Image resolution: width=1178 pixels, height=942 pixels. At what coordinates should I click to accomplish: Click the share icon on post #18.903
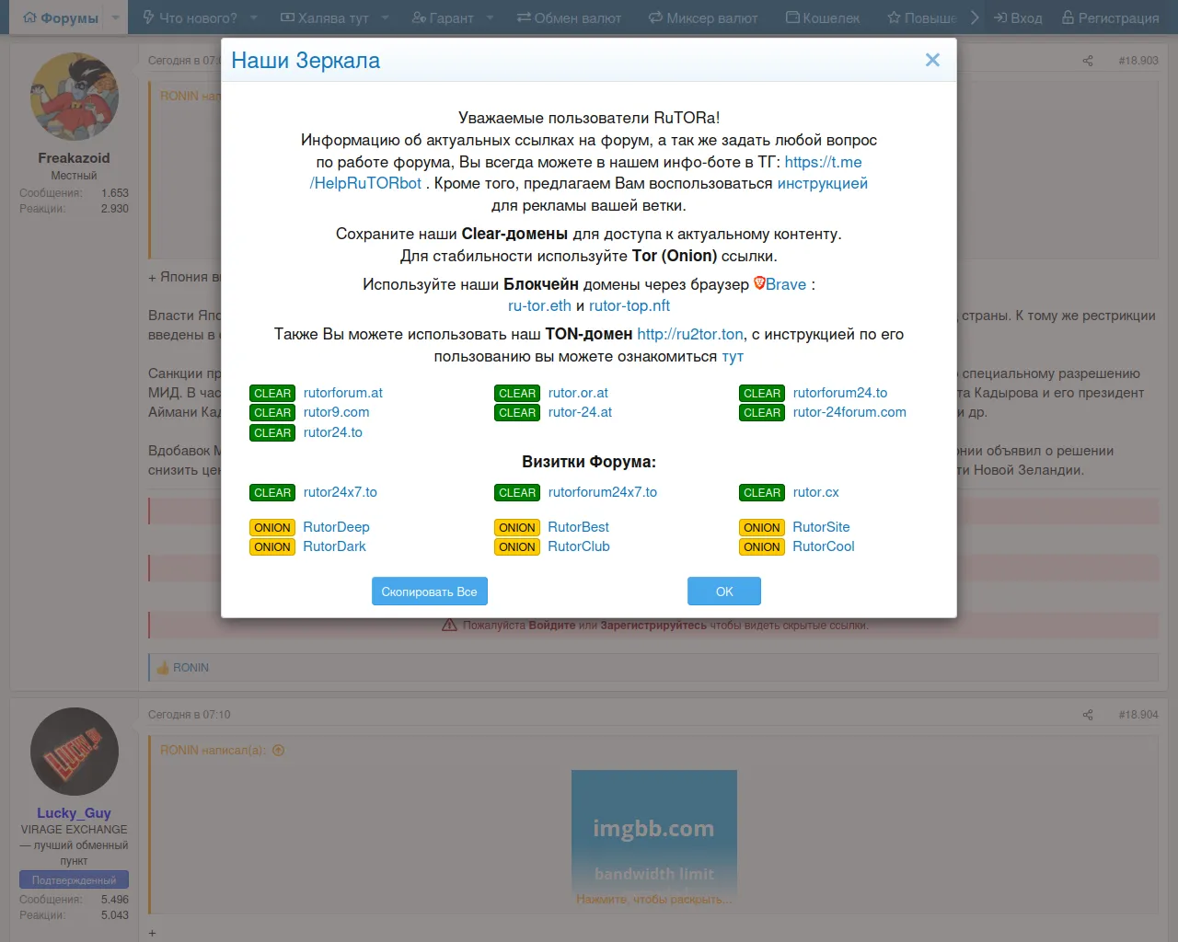pyautogui.click(x=1088, y=61)
